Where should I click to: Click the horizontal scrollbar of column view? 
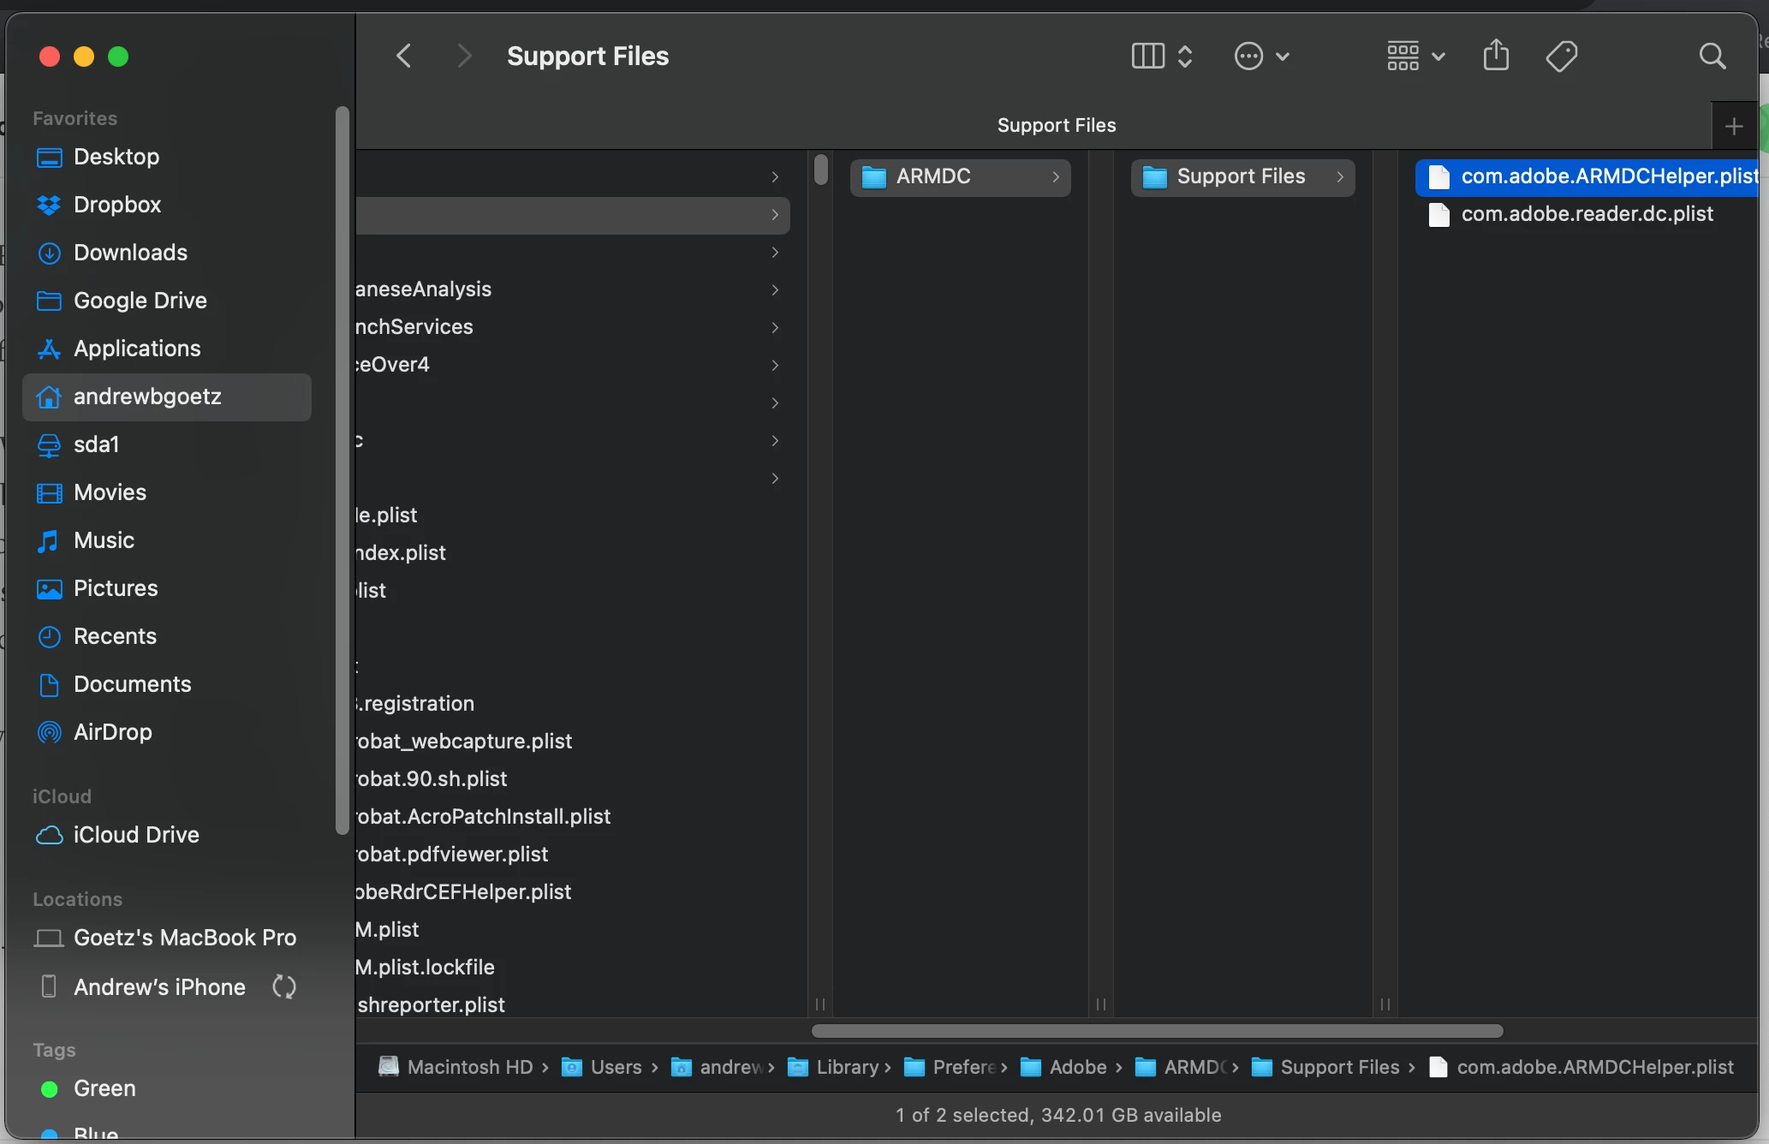pyautogui.click(x=1156, y=1031)
